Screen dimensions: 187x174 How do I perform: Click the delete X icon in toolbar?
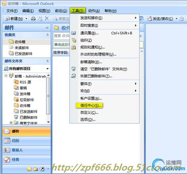click(x=47, y=19)
